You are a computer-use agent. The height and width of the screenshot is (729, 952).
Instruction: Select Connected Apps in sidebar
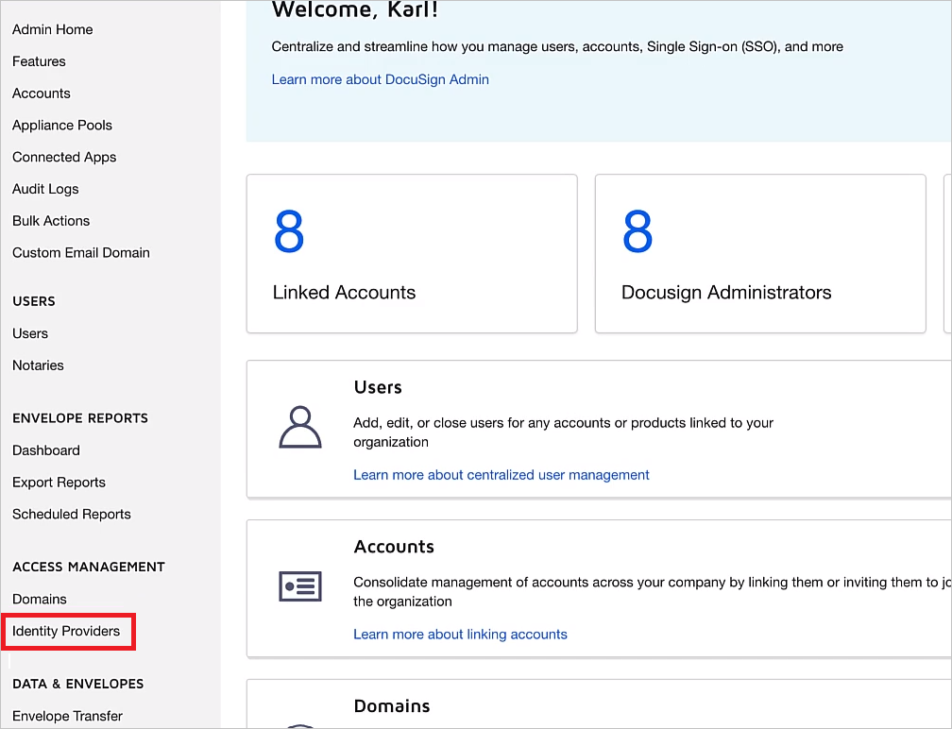[64, 157]
